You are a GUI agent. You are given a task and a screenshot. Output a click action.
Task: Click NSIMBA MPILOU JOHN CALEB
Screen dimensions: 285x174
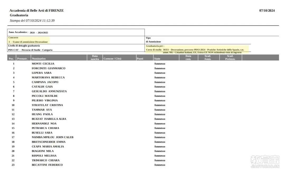[x=53, y=137]
